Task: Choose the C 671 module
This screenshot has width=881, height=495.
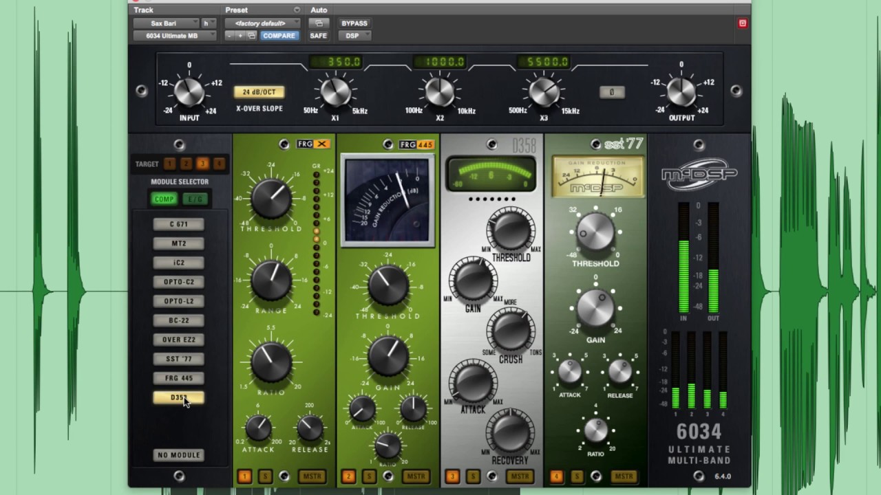Action: pyautogui.click(x=179, y=224)
